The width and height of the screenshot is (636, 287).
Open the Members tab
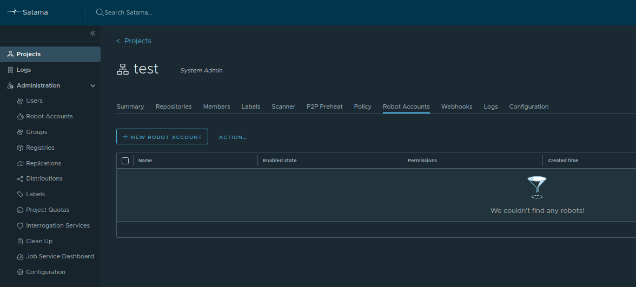pyautogui.click(x=216, y=106)
